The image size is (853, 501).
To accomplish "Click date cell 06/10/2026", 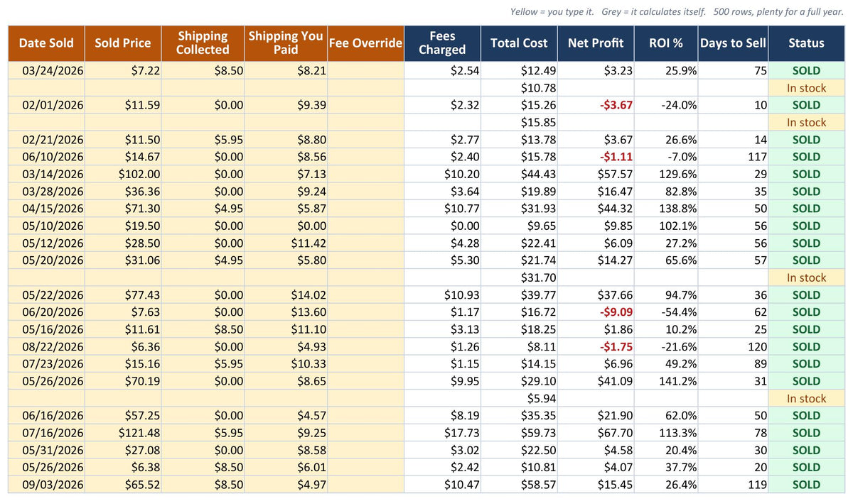I will click(x=46, y=157).
